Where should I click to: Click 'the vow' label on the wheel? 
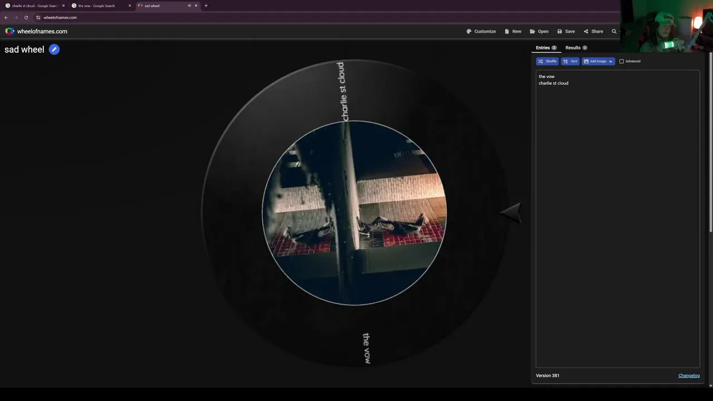[366, 349]
